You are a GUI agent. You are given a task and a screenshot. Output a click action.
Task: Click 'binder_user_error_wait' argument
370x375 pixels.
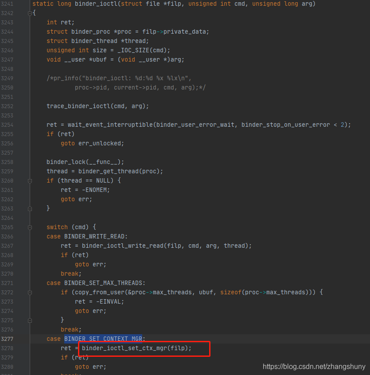pos(195,125)
